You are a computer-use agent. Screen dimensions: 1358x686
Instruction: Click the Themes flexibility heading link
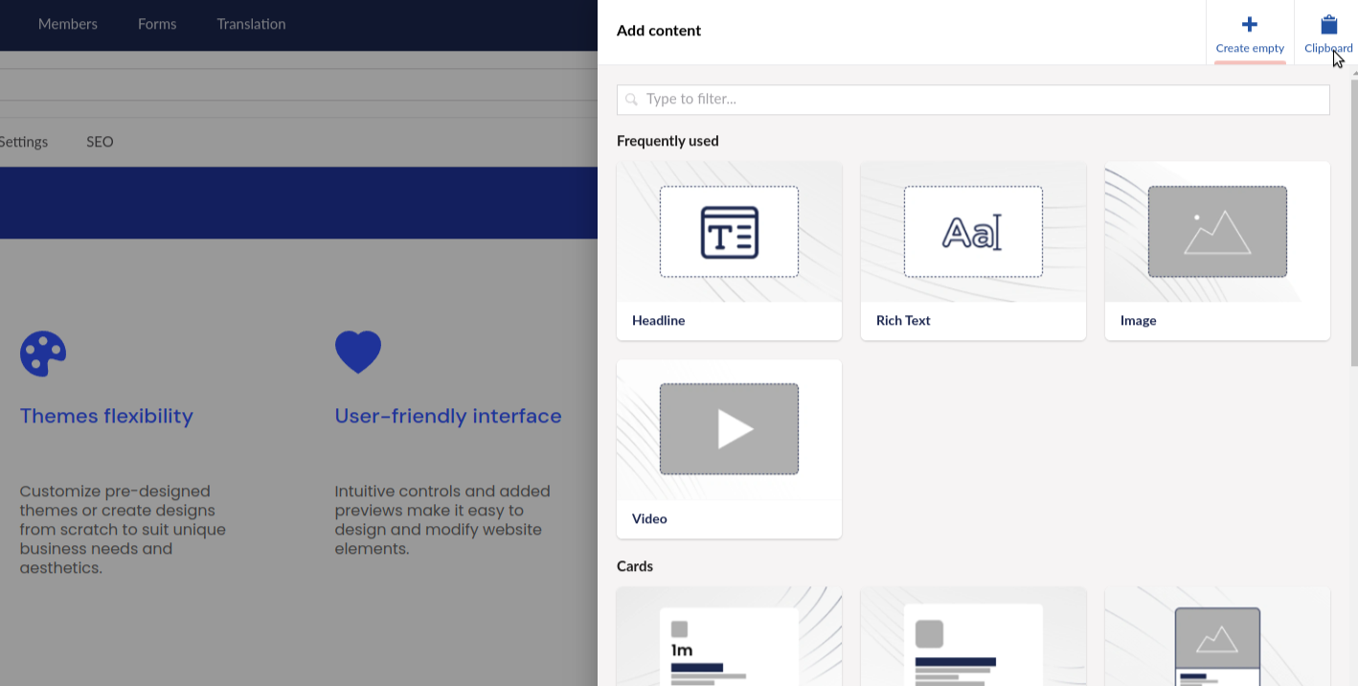click(106, 416)
